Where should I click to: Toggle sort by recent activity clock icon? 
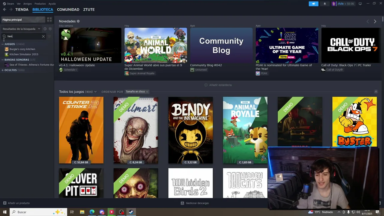tap(45, 29)
